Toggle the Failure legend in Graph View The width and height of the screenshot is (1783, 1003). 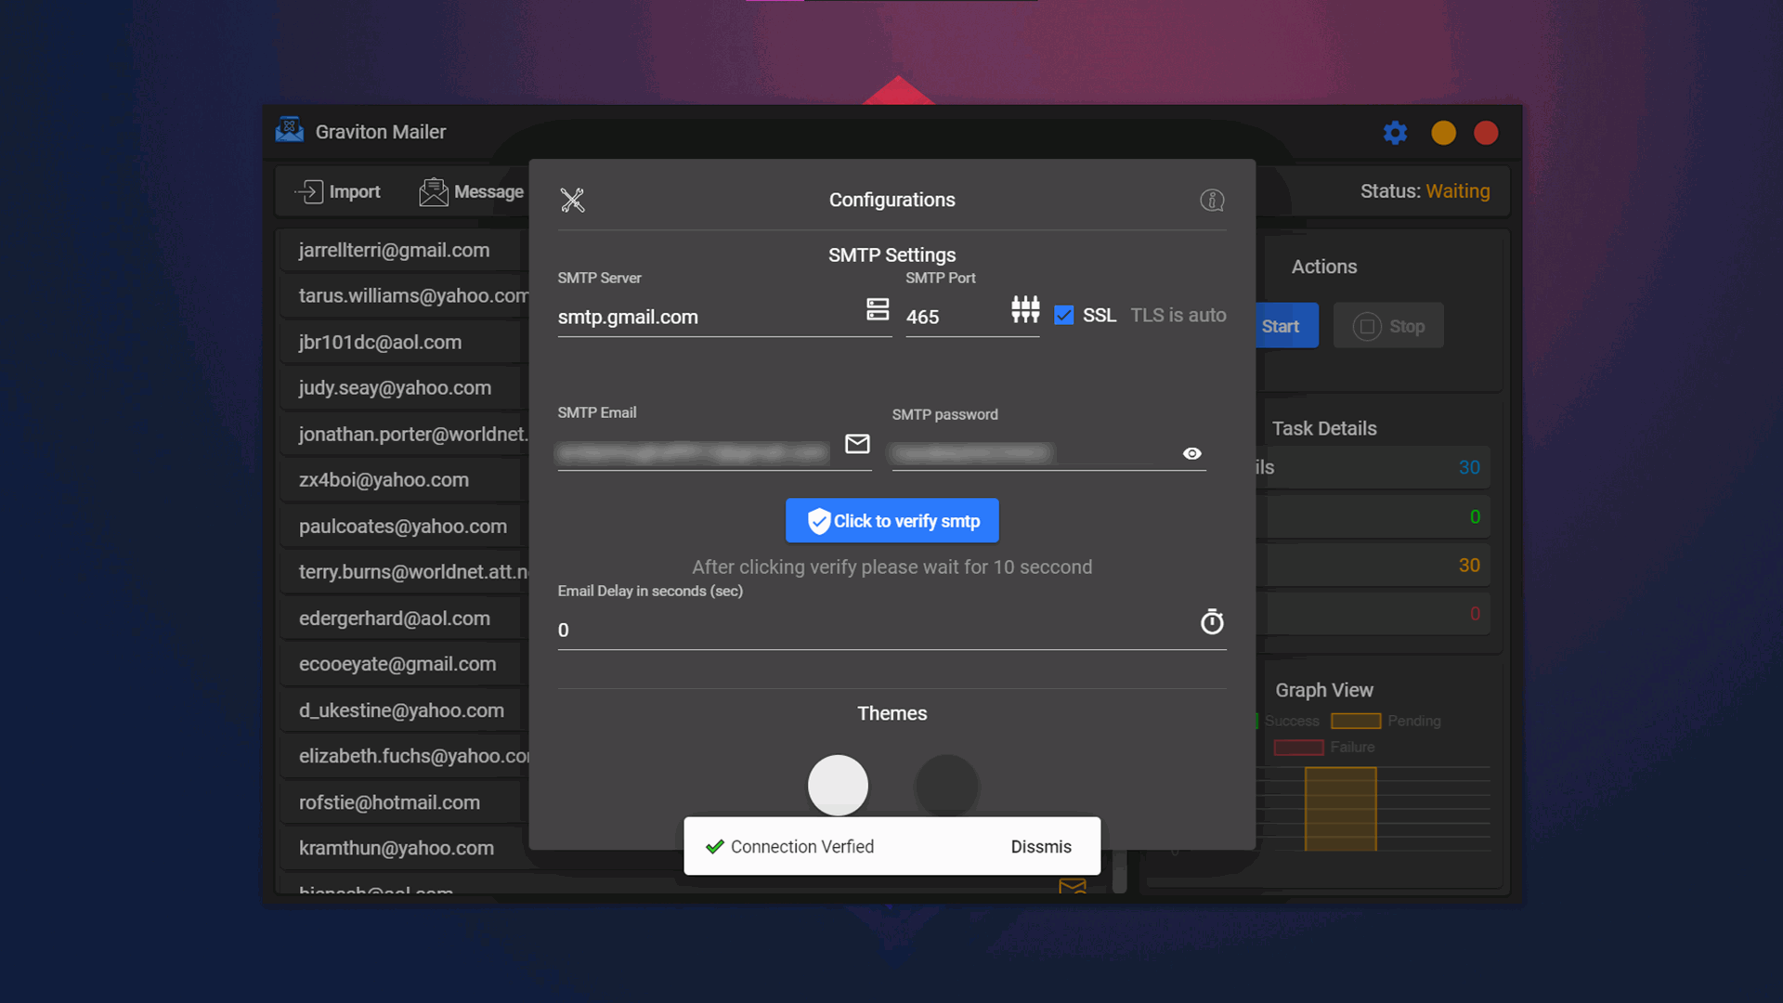click(1324, 747)
